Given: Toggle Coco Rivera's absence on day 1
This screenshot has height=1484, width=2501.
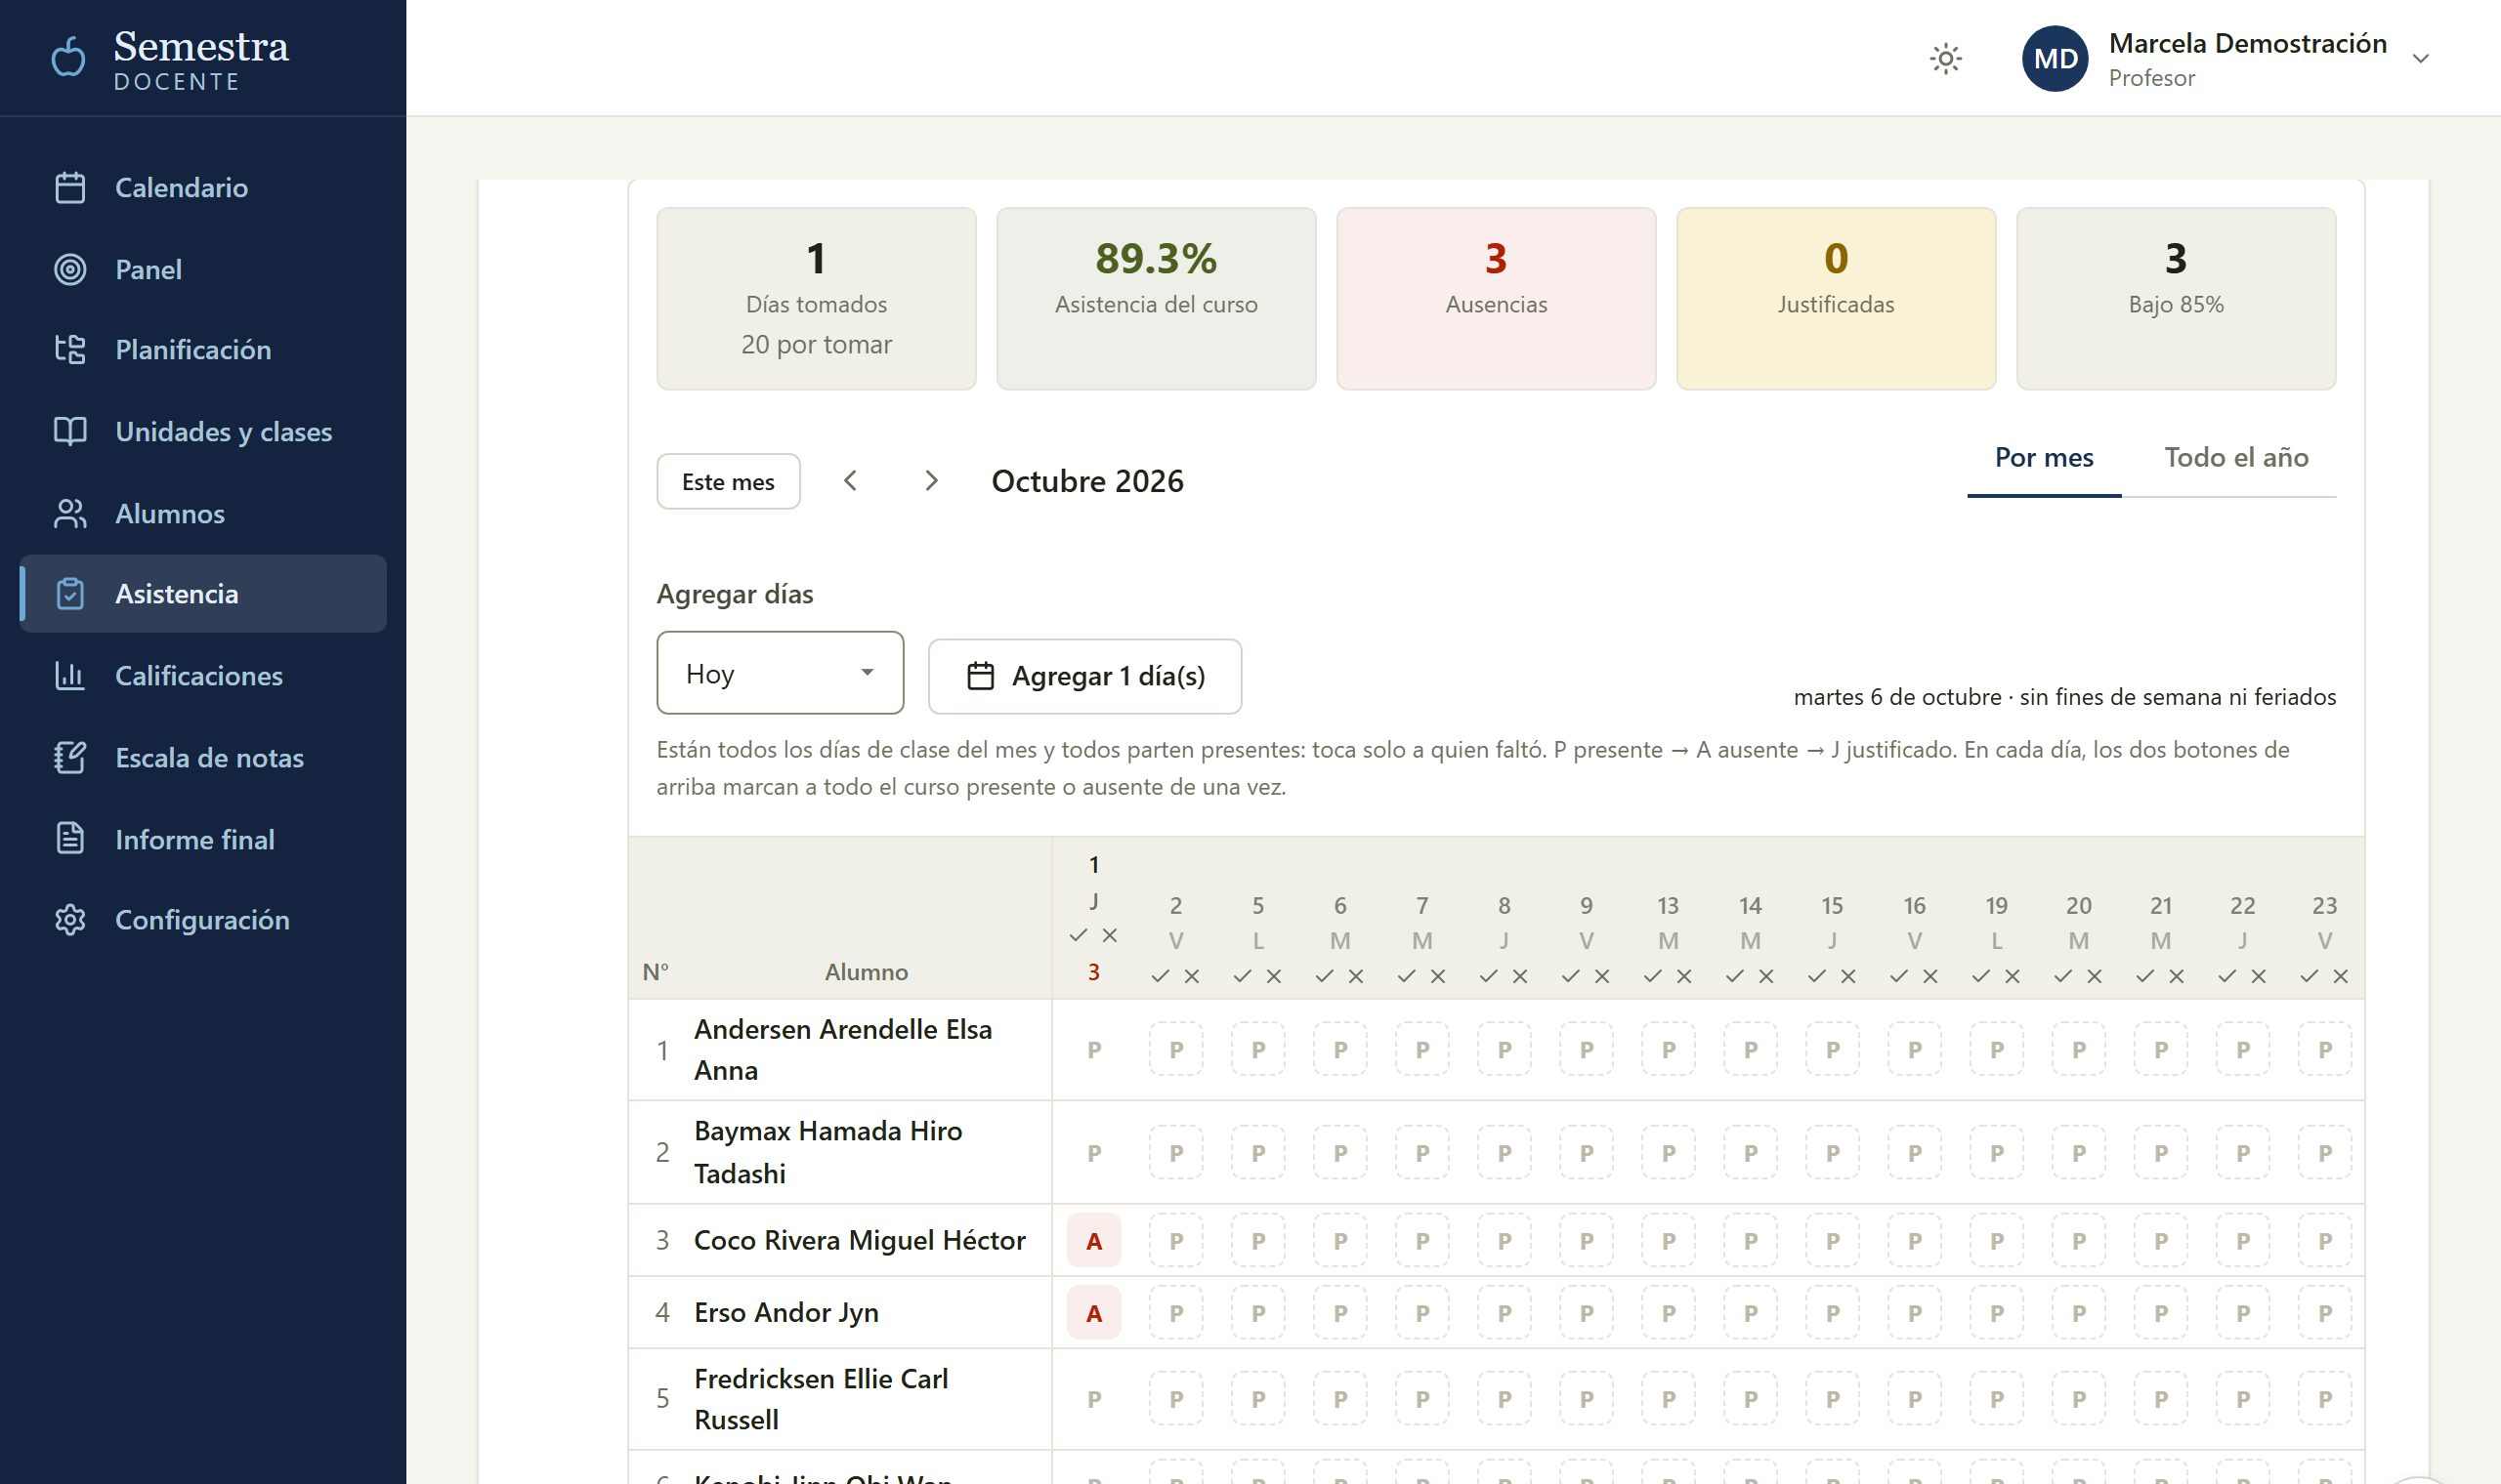Looking at the screenshot, I should [1093, 1240].
